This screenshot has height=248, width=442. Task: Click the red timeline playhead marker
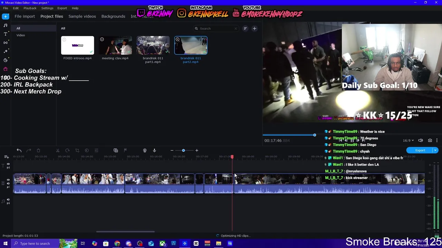click(x=232, y=157)
